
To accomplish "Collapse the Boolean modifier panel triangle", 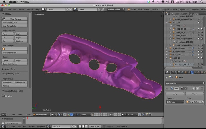I will pyautogui.click(x=167, y=88).
